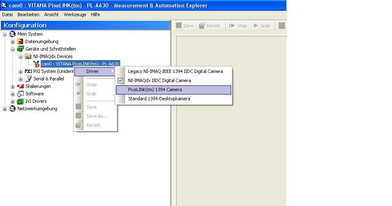
Task: Click the IVI Drivers icon
Action: click(20, 101)
